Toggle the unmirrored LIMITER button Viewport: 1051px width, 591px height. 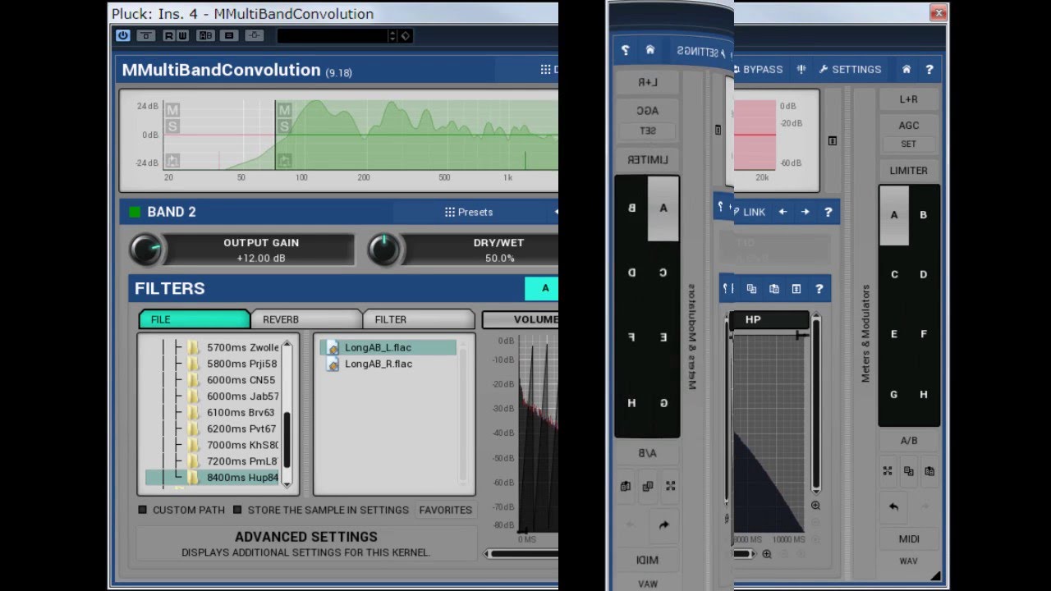point(909,170)
